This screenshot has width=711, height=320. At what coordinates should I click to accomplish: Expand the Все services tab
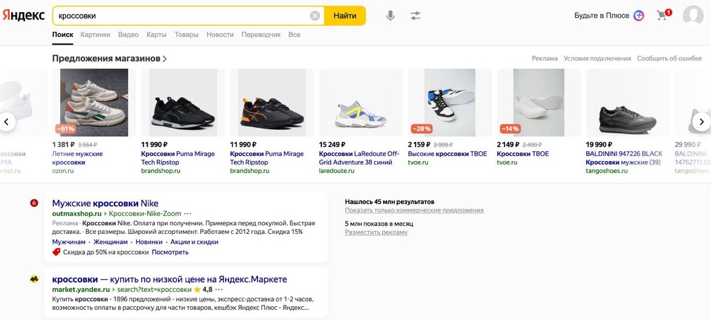point(294,35)
